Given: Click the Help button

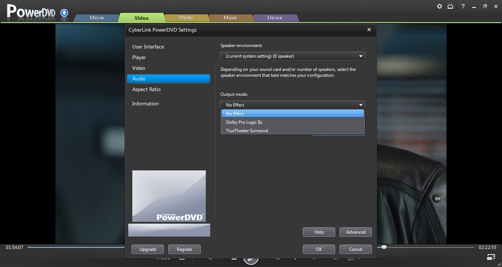Looking at the screenshot, I should 319,232.
